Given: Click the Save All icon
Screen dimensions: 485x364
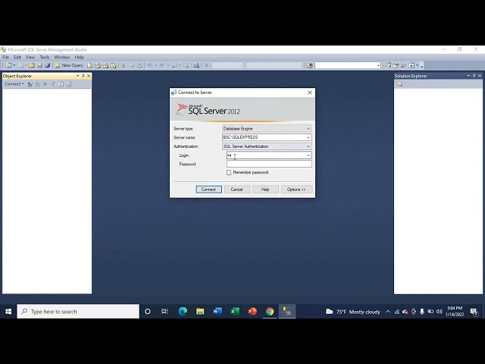Looking at the screenshot, I should 47,66.
